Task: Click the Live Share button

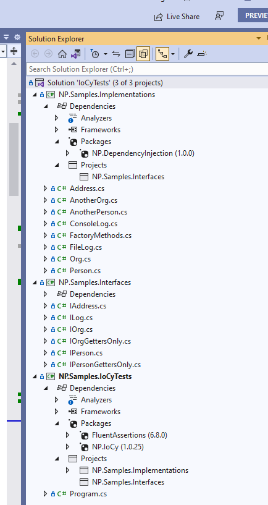Action: pos(177,17)
